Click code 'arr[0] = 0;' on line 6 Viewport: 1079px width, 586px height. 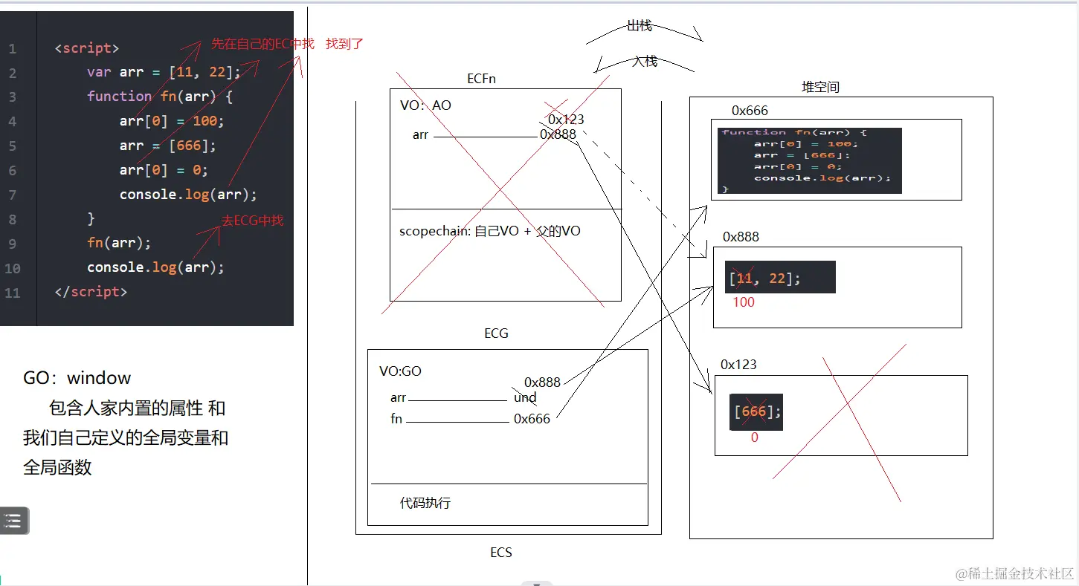164,170
